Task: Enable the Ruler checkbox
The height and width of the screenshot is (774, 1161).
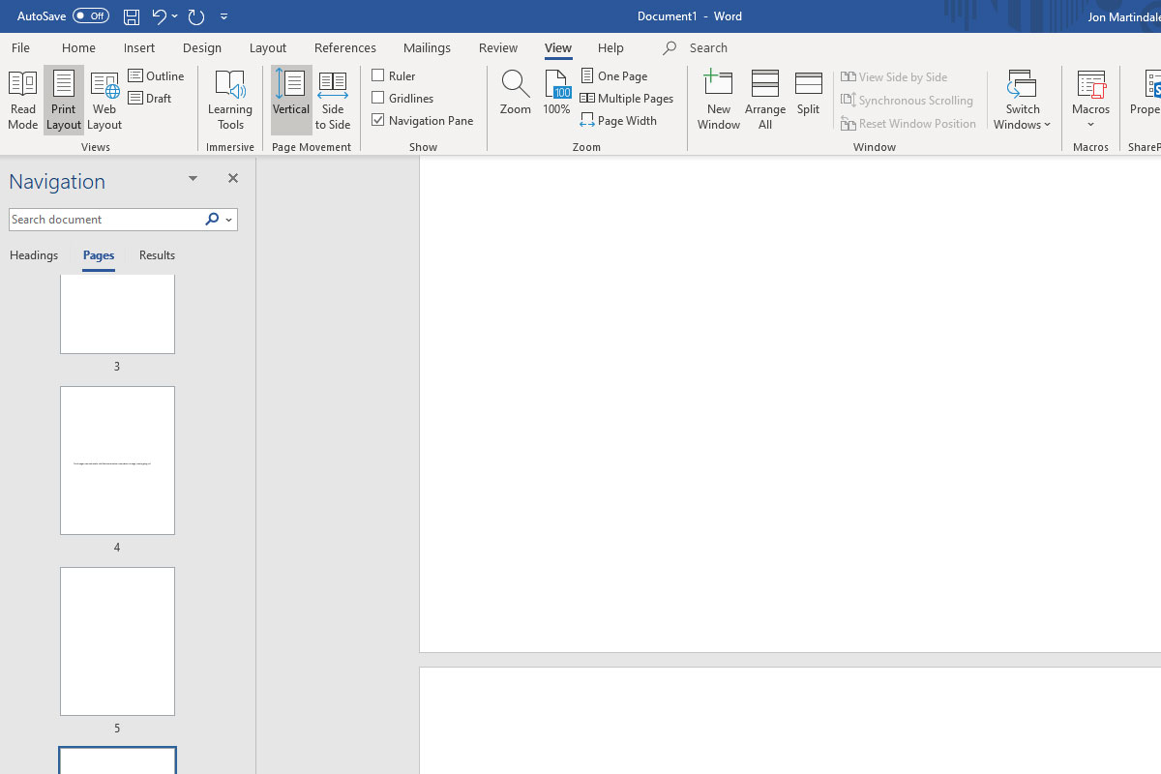Action: 378,75
